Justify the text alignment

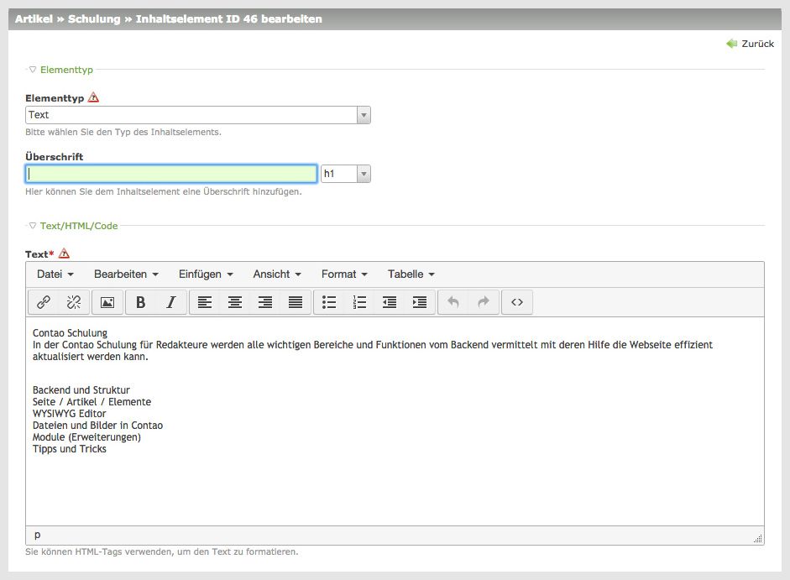coord(296,302)
